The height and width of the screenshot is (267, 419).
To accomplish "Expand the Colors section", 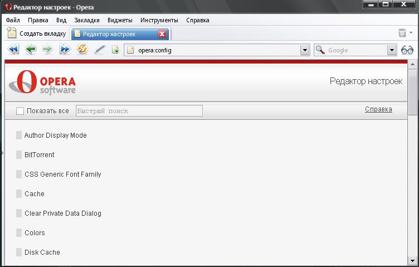I will [x=19, y=233].
